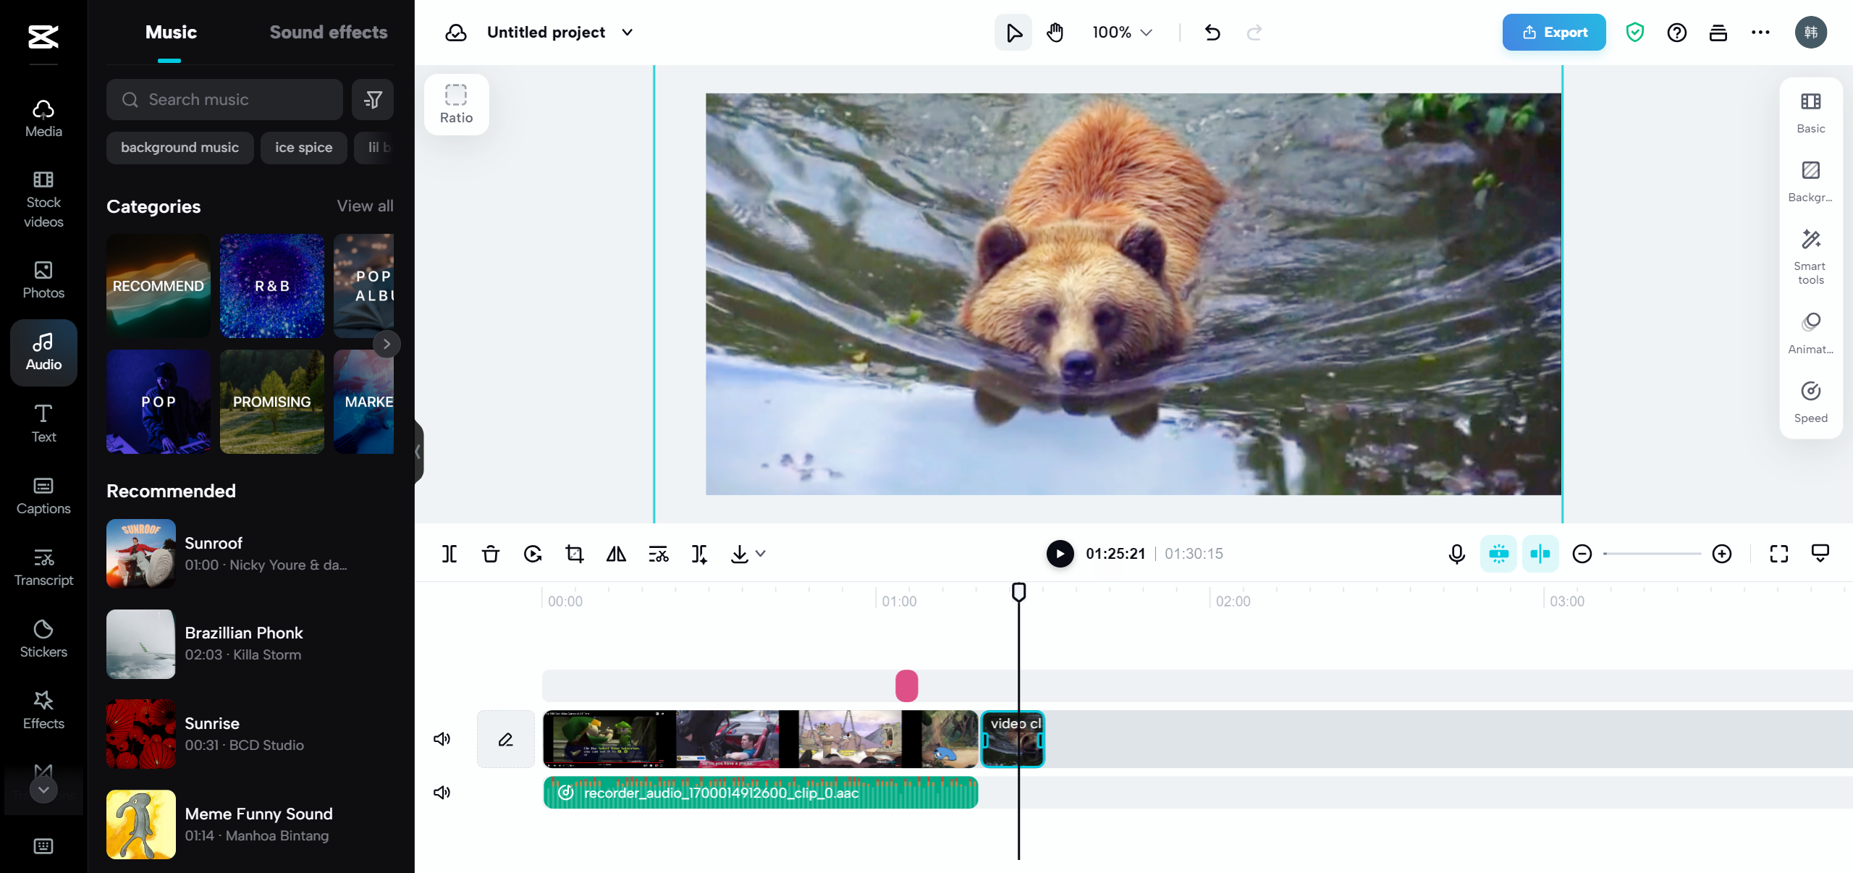The image size is (1853, 873).
Task: Open Smart tools panel
Action: coord(1811,257)
